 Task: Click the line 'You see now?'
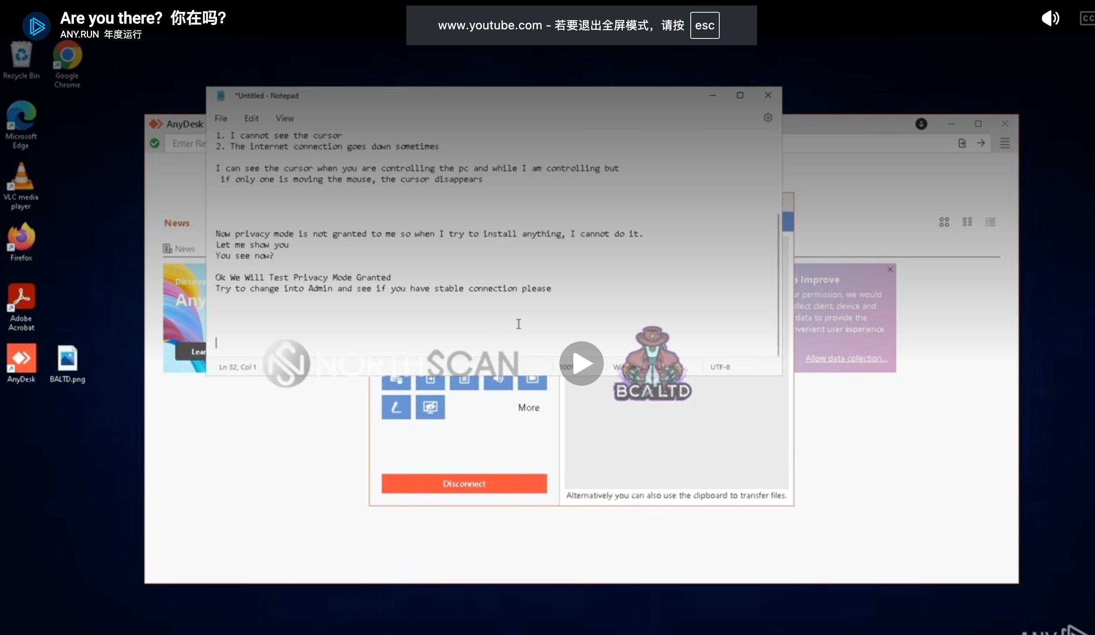click(245, 256)
